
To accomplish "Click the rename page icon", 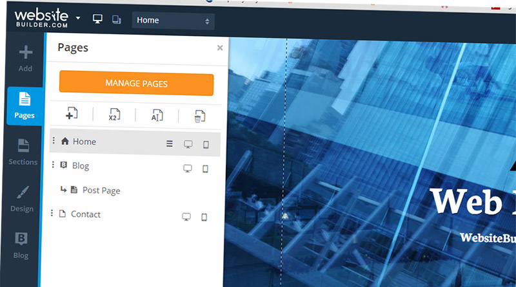I will [x=157, y=116].
